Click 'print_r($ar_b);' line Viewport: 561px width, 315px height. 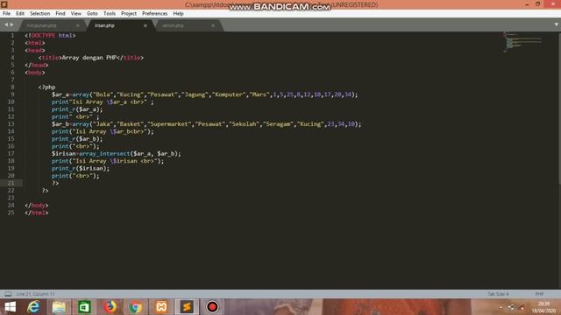click(77, 139)
